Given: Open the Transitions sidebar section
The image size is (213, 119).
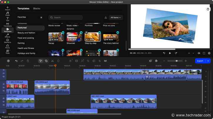Looking at the screenshot, I should point(7,25).
